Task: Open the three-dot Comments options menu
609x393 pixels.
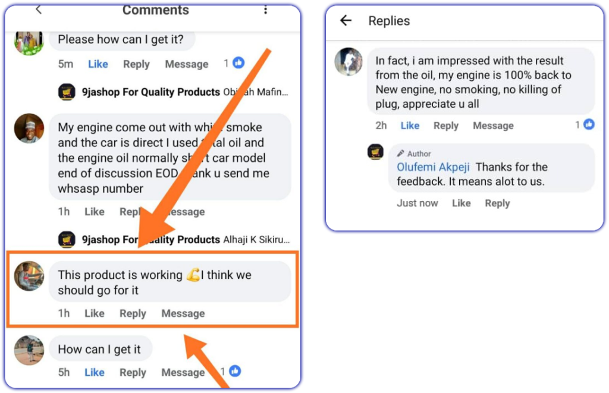Action: 266,10
